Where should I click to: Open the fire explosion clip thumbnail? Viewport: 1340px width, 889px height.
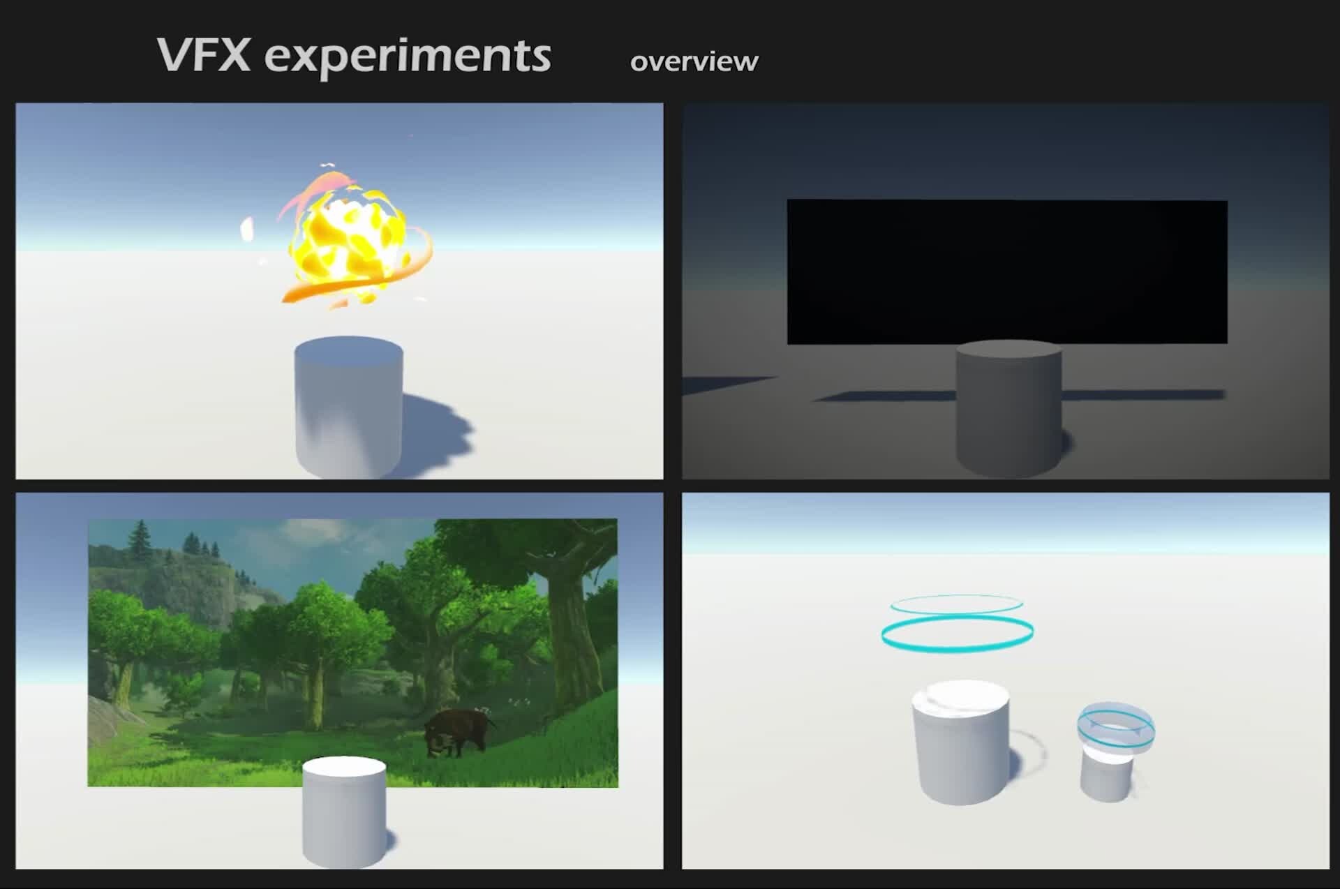click(x=338, y=293)
